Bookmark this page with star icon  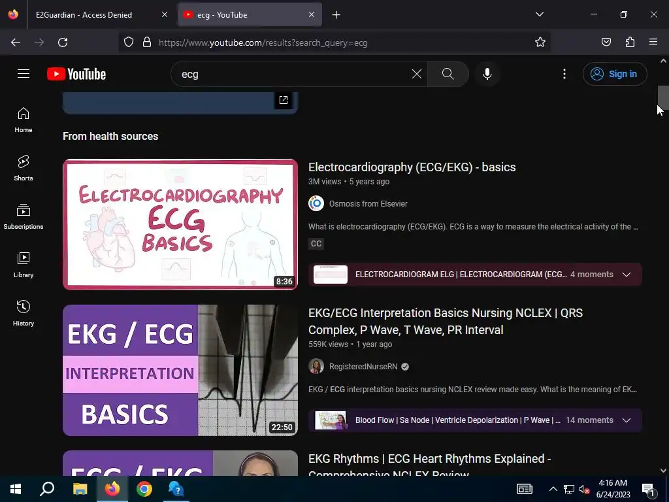click(540, 42)
